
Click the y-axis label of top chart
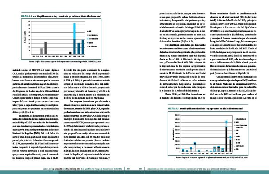tap(25, 37)
